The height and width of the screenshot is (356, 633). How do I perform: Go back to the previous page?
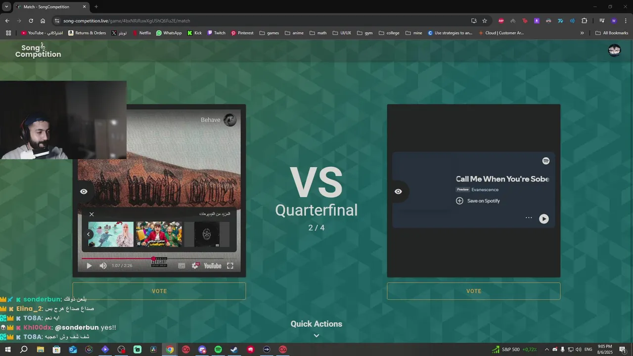tap(7, 21)
